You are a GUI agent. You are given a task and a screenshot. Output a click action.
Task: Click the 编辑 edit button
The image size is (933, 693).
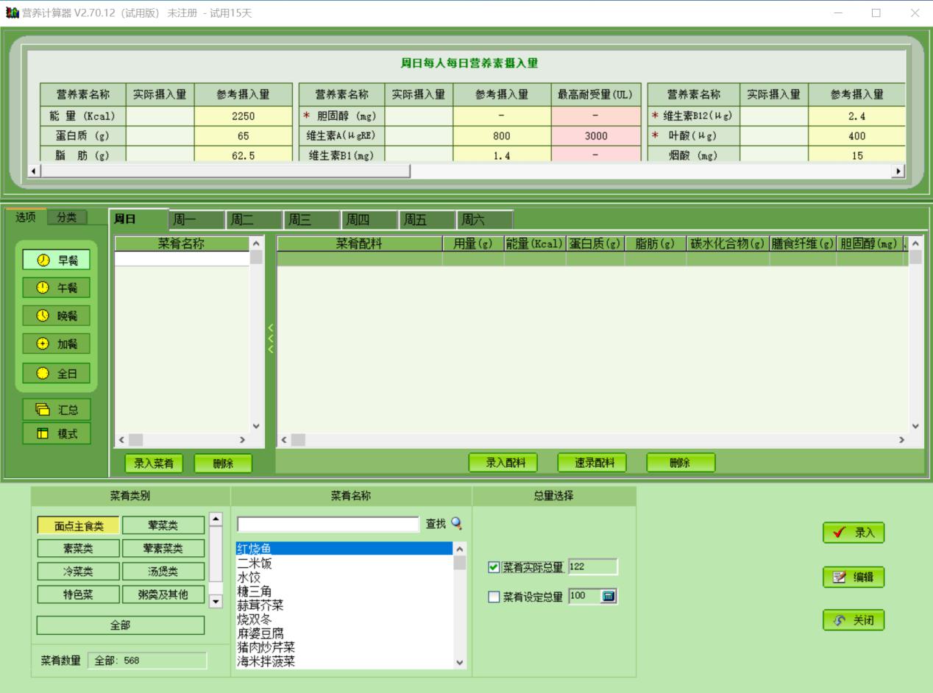click(x=854, y=577)
